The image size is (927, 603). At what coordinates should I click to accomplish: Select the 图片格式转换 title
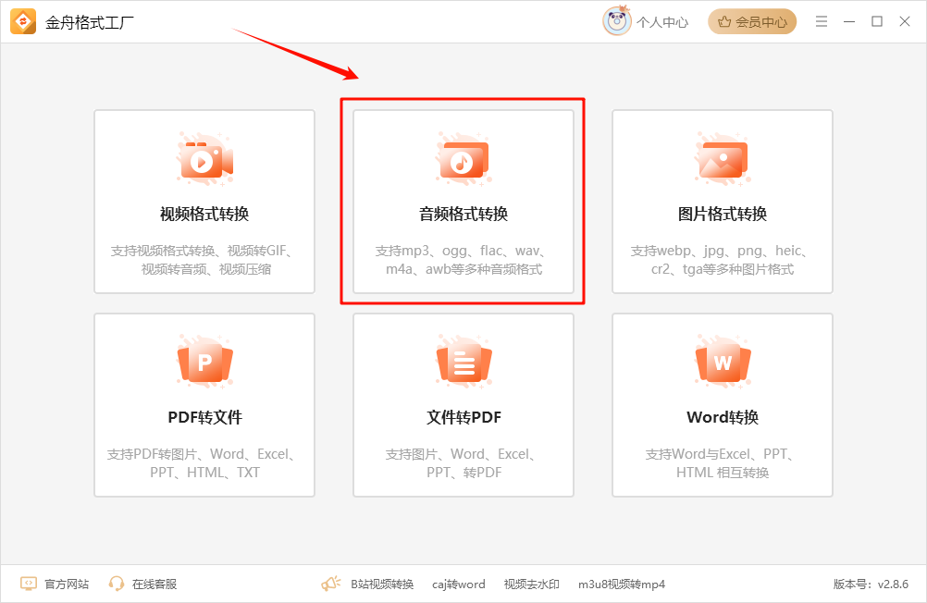point(723,214)
